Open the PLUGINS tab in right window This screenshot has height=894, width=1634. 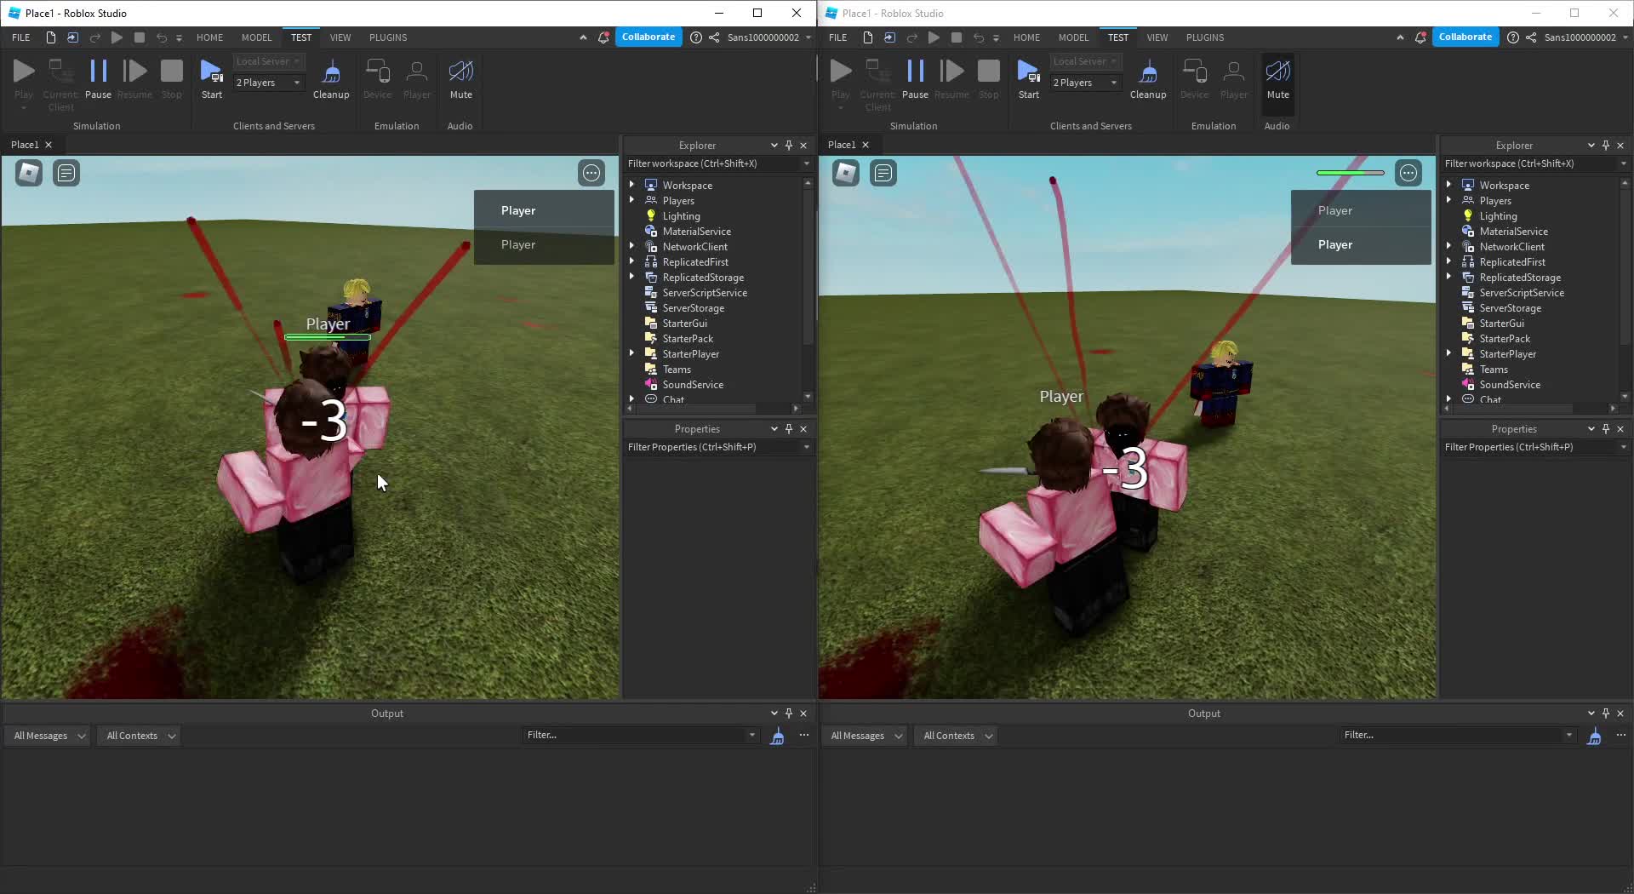point(1204,37)
